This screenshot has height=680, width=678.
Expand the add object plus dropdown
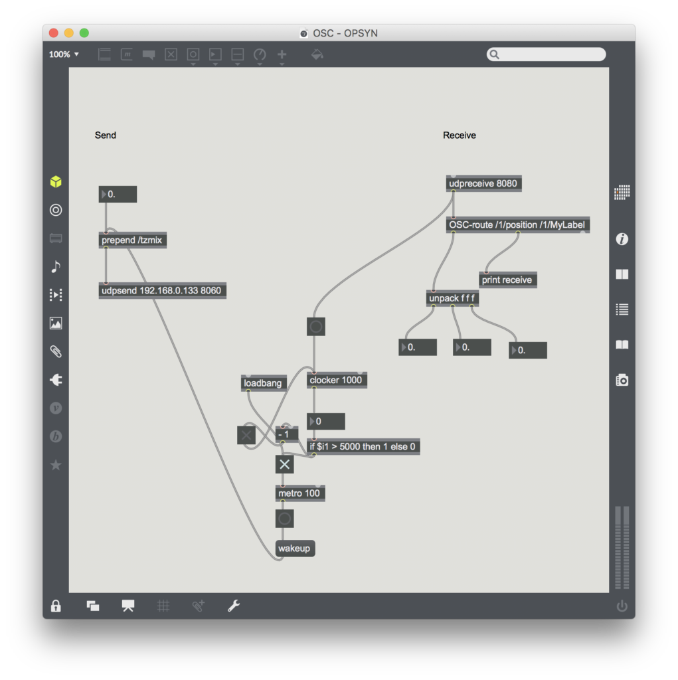point(282,56)
